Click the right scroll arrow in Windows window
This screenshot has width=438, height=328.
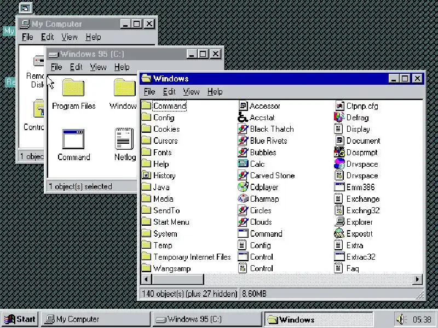click(417, 279)
